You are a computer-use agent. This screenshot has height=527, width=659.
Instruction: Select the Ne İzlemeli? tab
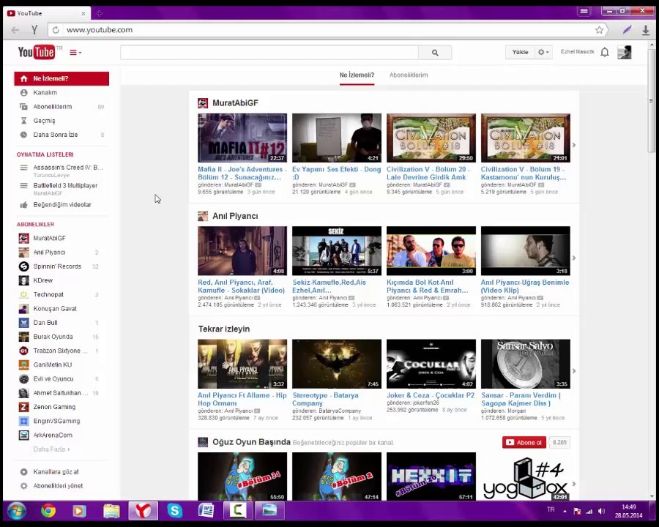(x=357, y=75)
